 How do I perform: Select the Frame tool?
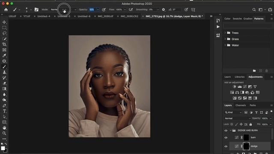pyautogui.click(x=4, y=50)
